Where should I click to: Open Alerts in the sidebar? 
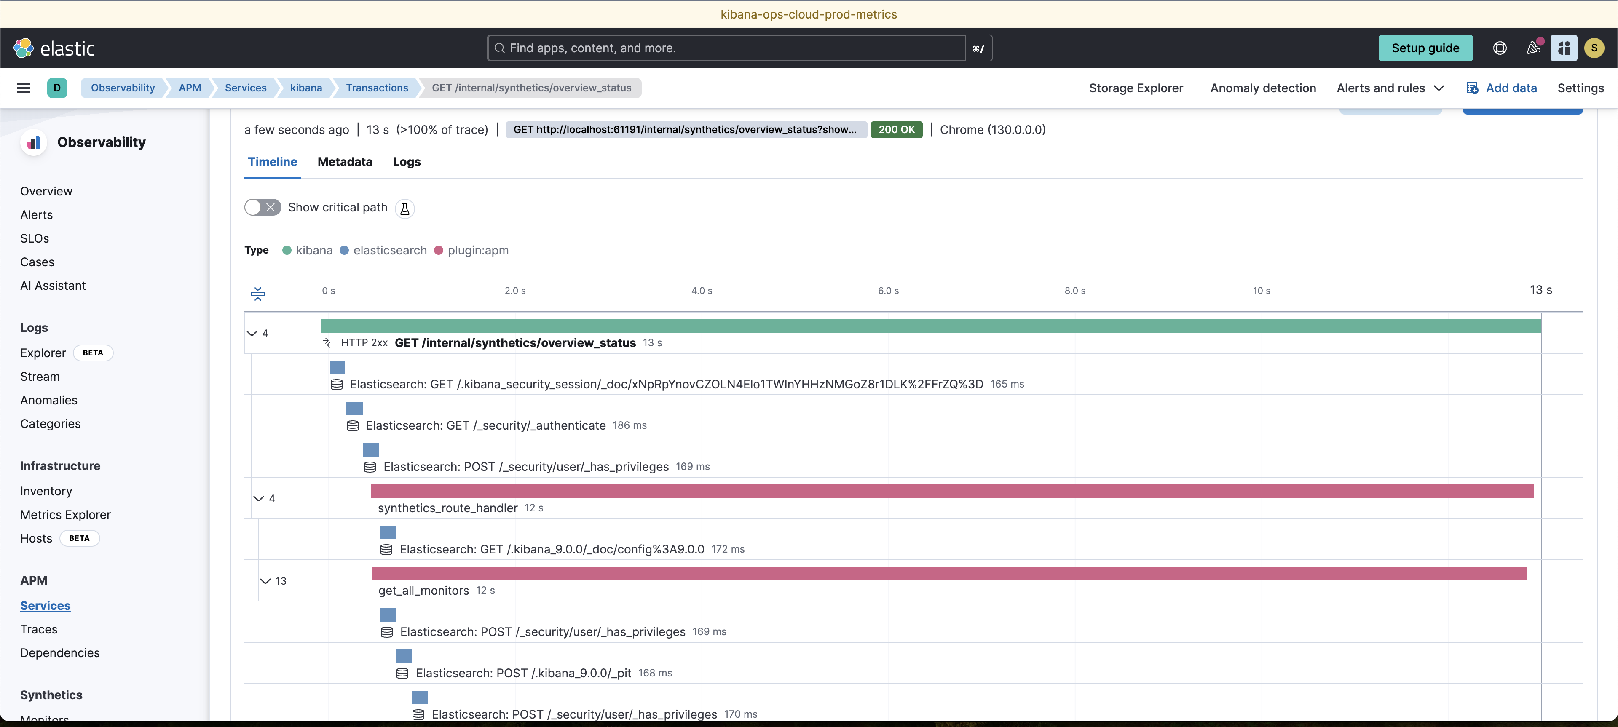(36, 215)
